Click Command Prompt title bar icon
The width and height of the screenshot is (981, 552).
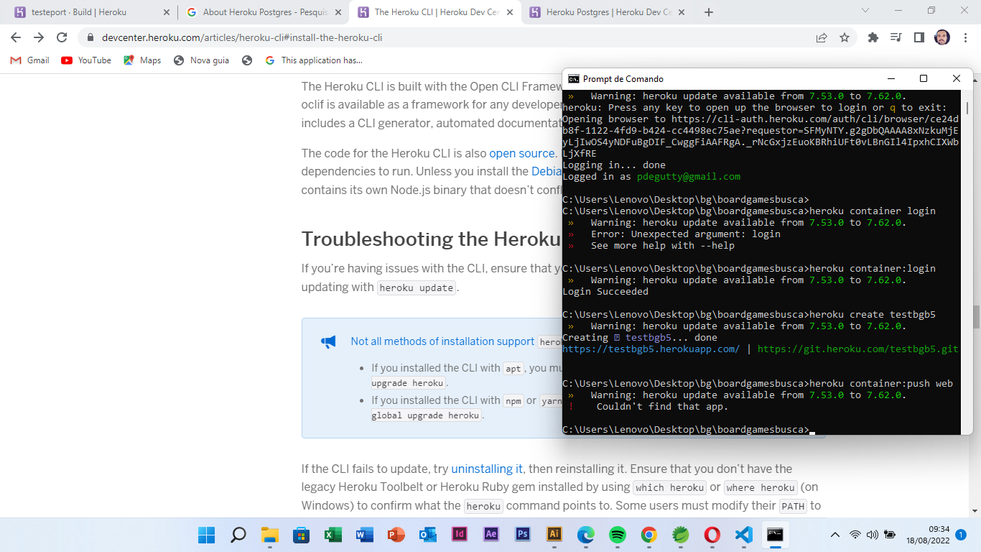pyautogui.click(x=574, y=79)
